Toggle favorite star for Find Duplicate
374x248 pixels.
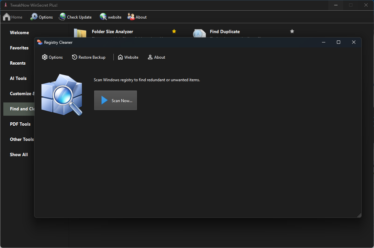(292, 31)
